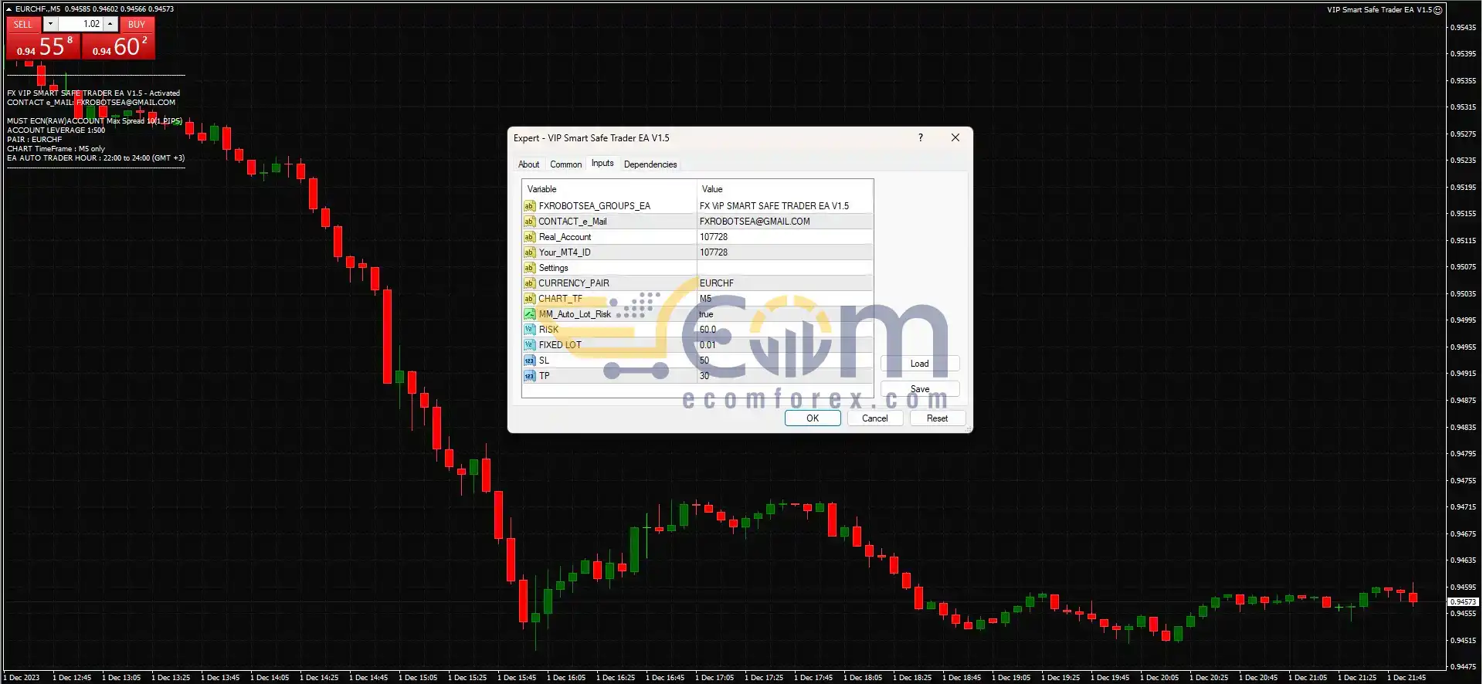Image resolution: width=1483 pixels, height=684 pixels.
Task: Click the sell price 0.94558 panel
Action: 43,46
